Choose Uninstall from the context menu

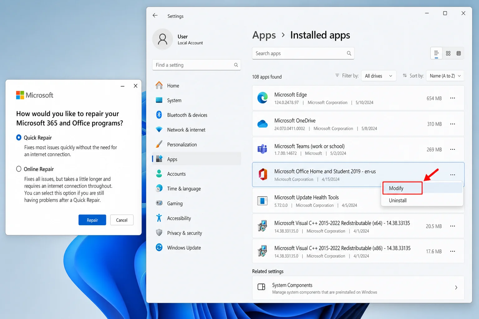click(x=422, y=200)
